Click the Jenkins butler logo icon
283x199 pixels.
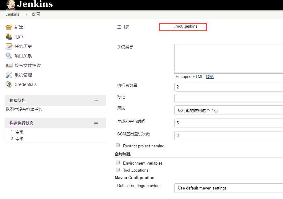[10, 5]
